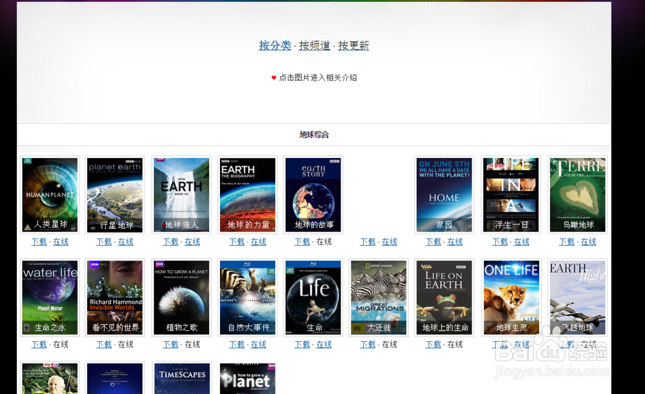Viewport: 645px width, 394px height.
Task: Click 下载 under 生命 Life poster
Action: 303,344
